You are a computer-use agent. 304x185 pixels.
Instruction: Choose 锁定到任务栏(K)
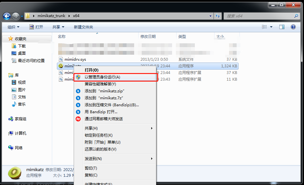click(115, 135)
